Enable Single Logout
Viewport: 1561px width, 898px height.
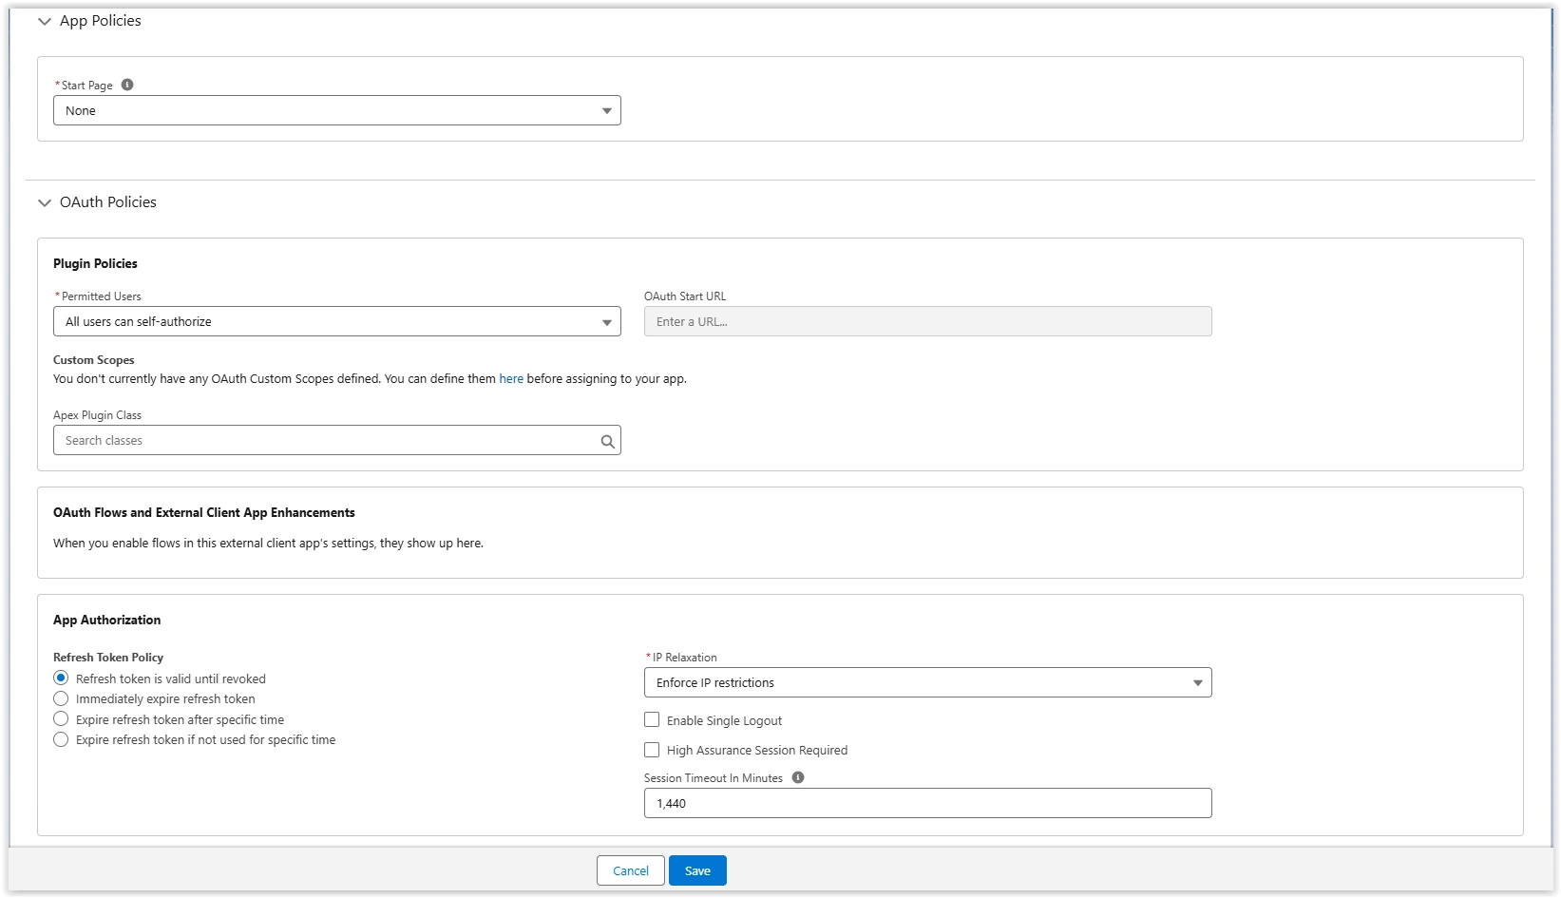[x=652, y=719]
